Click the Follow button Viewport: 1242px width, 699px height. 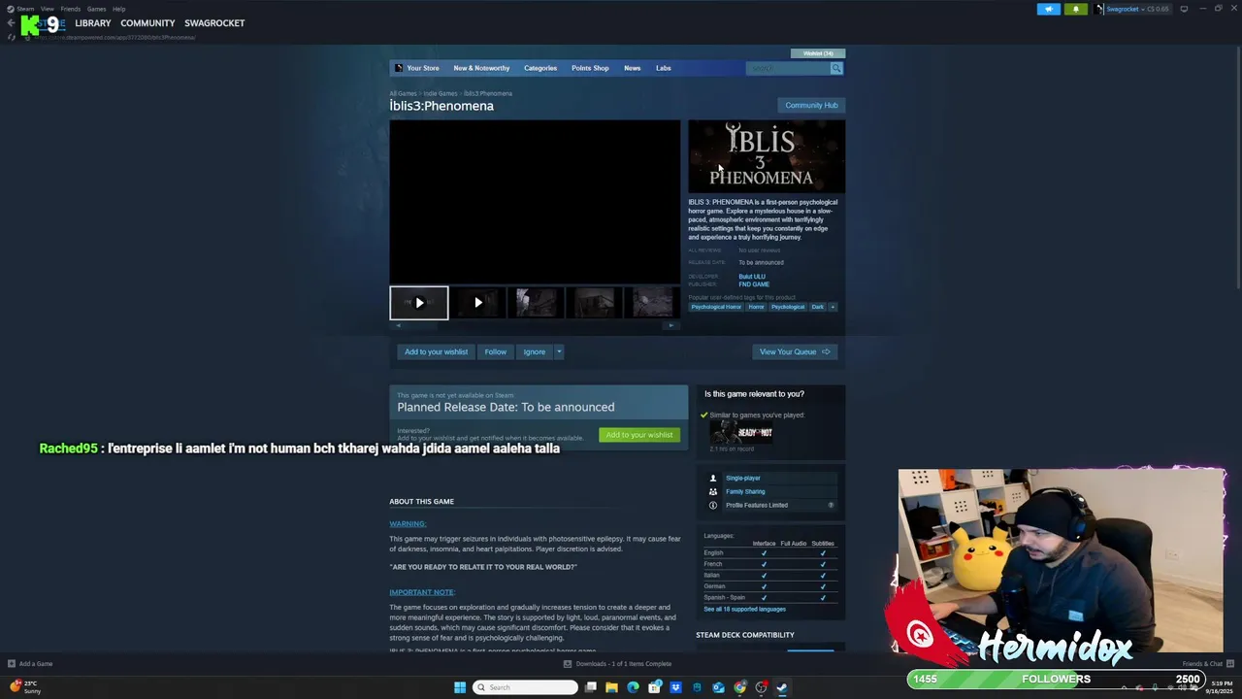pos(496,352)
